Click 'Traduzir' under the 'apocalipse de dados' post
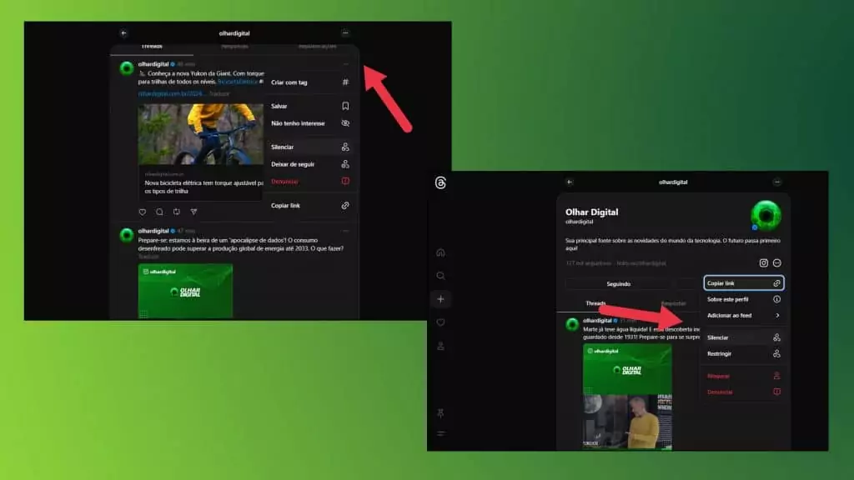The height and width of the screenshot is (480, 854). (148, 257)
